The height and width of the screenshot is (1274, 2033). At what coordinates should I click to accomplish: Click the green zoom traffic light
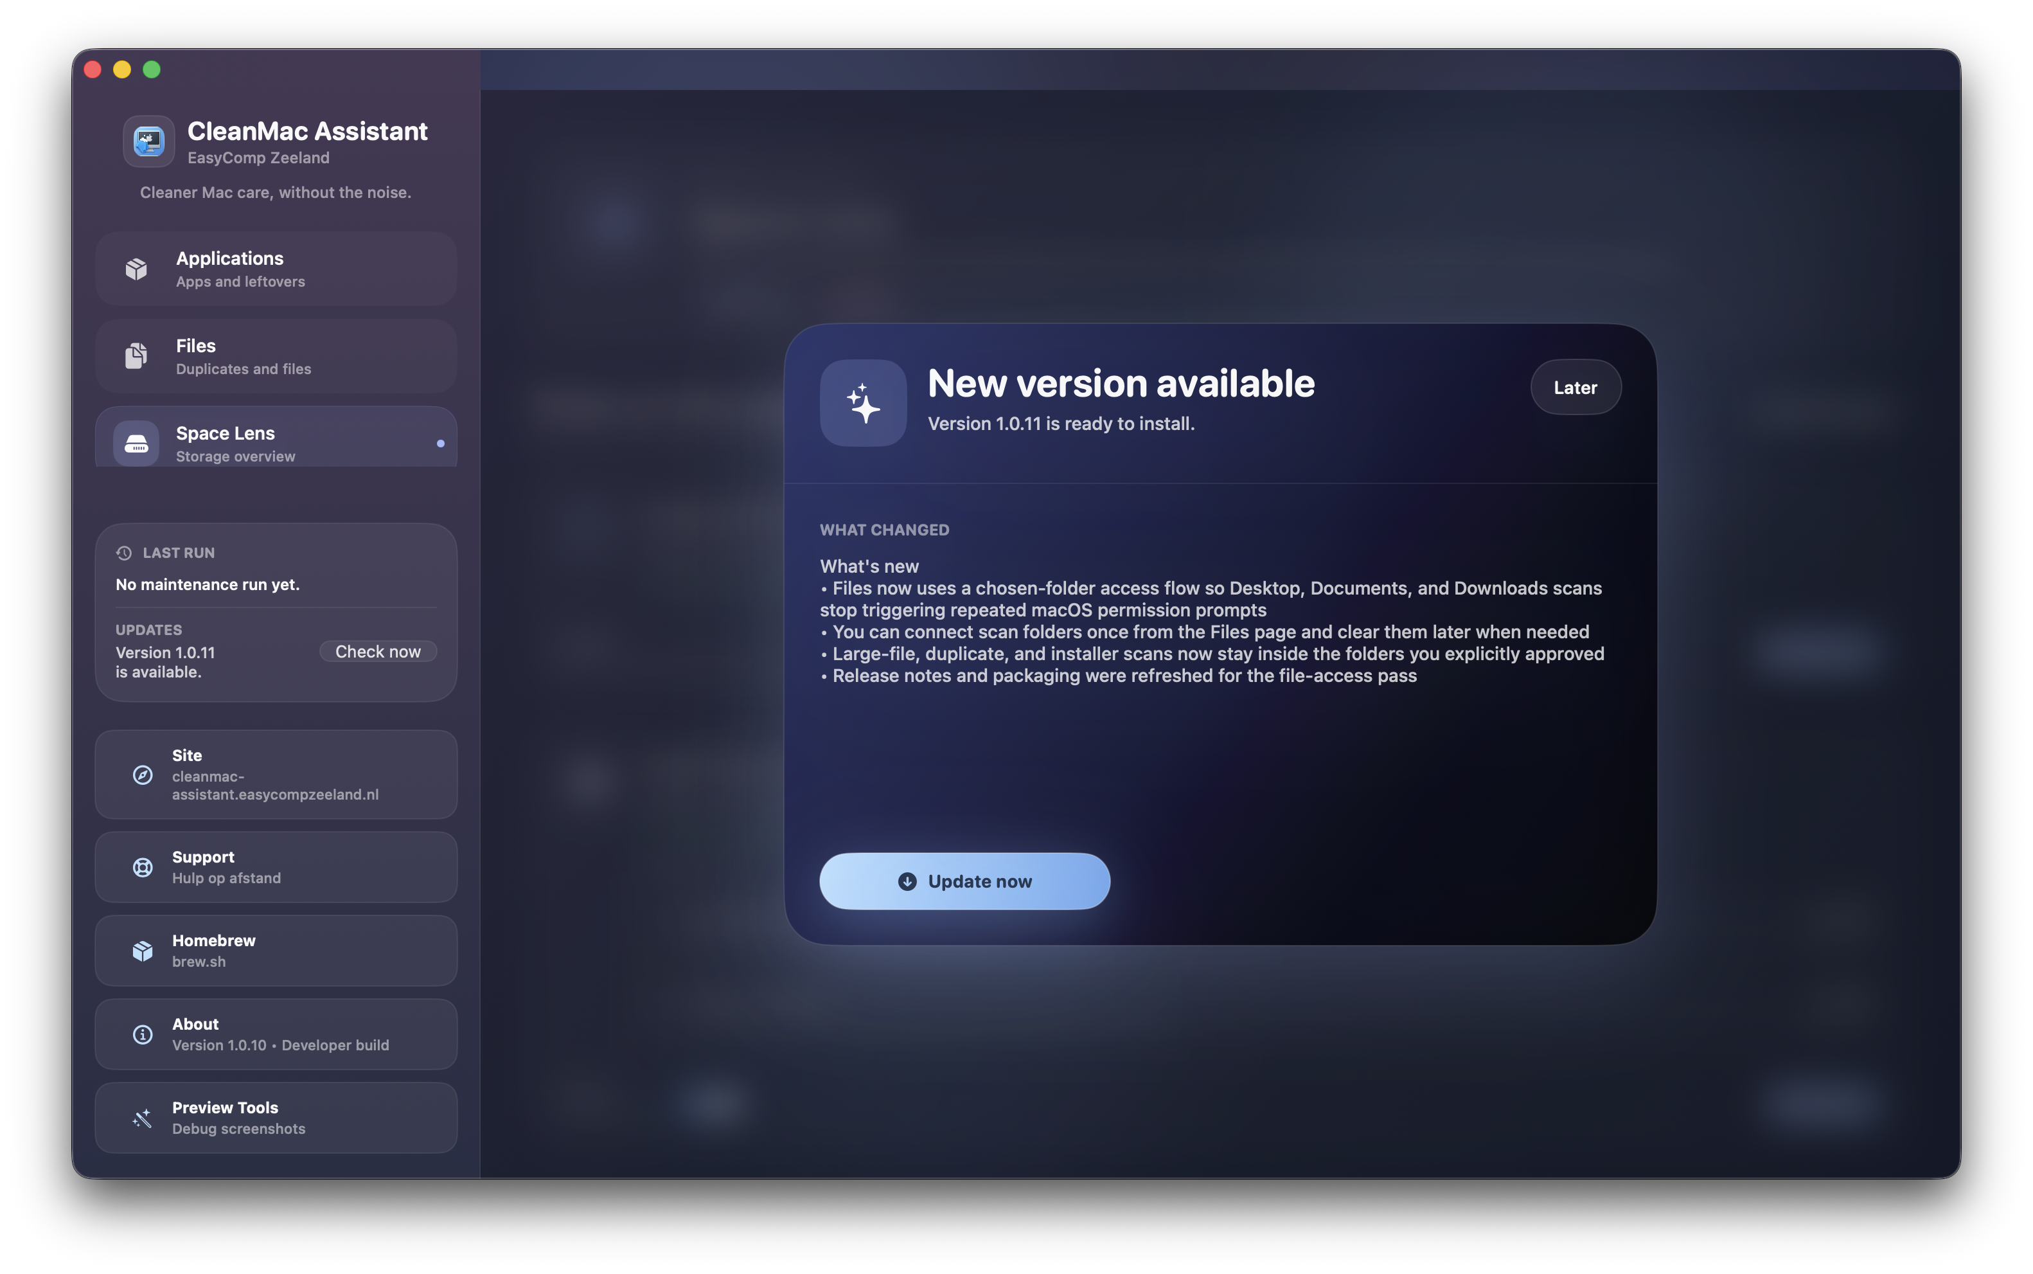click(152, 70)
